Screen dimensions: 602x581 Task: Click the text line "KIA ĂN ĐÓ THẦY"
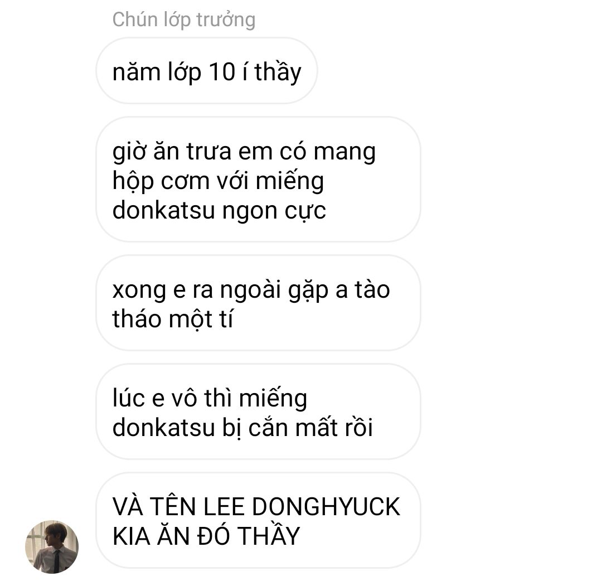tap(206, 536)
